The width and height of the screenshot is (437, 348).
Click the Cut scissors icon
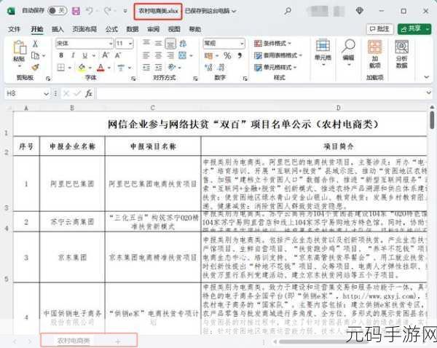(x=35, y=44)
